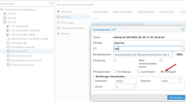Click the local-lvm storage icon

[x=9, y=56]
